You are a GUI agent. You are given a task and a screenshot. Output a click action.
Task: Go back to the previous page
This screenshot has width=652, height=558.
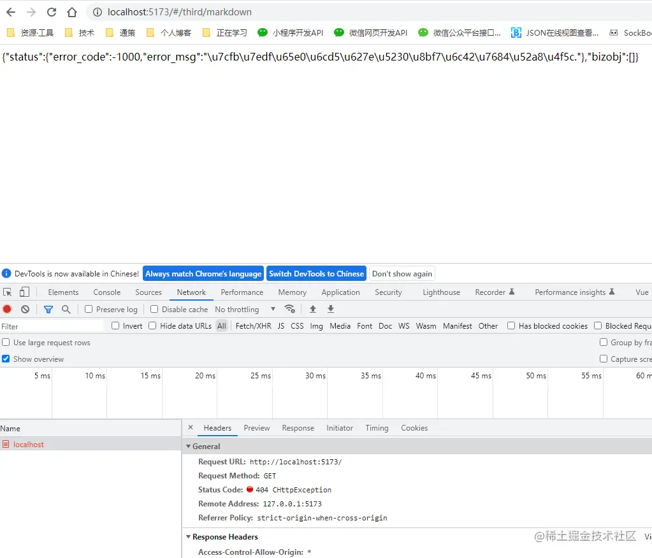coord(11,12)
